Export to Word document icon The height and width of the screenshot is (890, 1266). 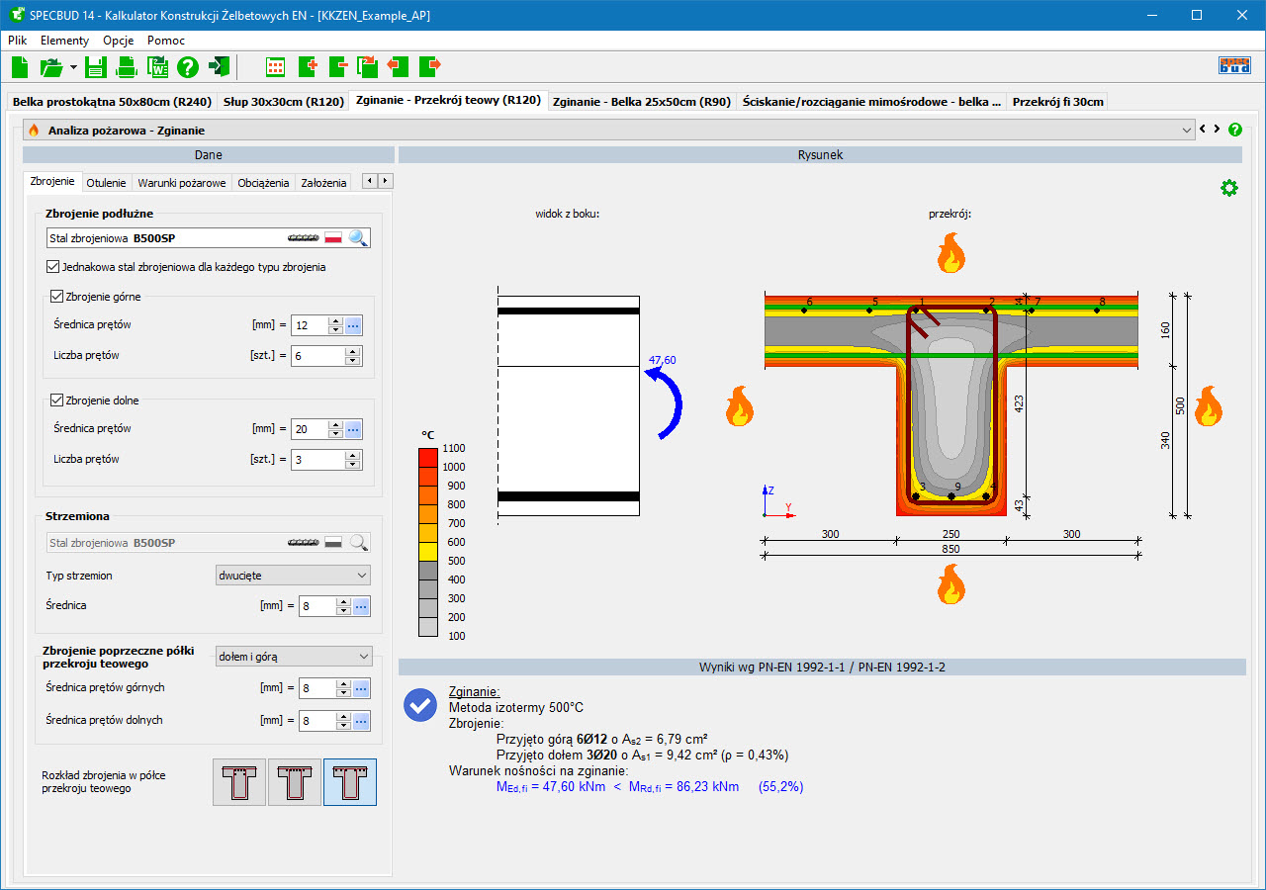click(x=157, y=67)
